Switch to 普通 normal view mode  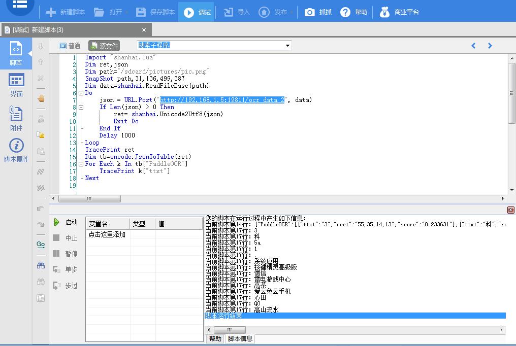coord(70,46)
